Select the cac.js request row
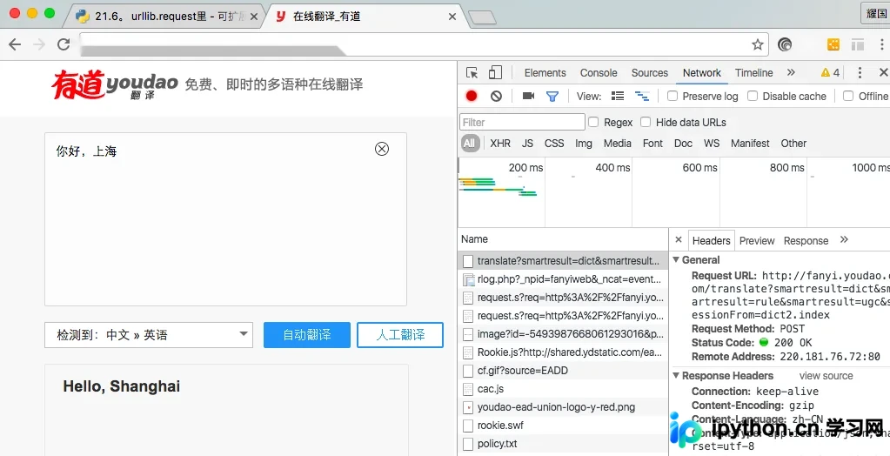 pos(563,388)
